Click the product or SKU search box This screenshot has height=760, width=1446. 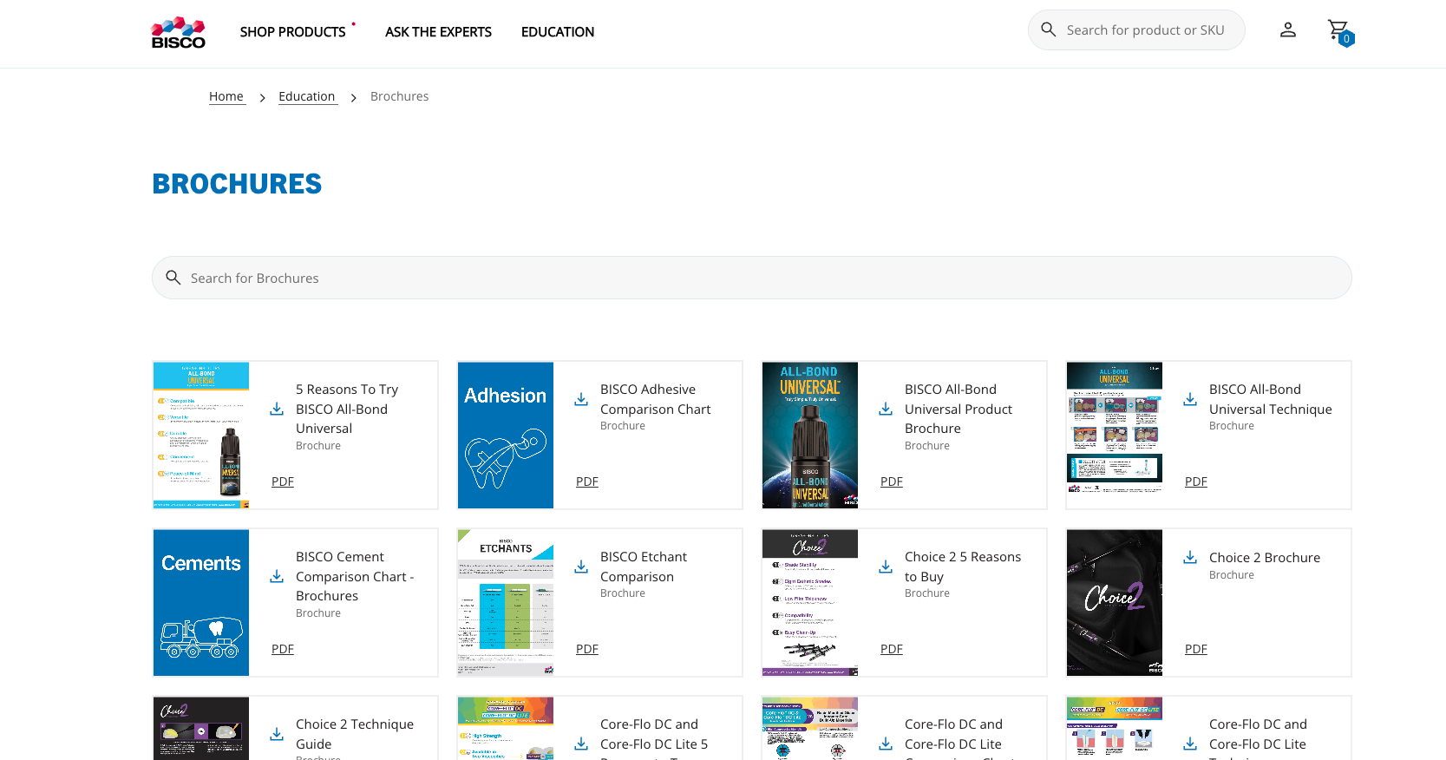pyautogui.click(x=1144, y=30)
